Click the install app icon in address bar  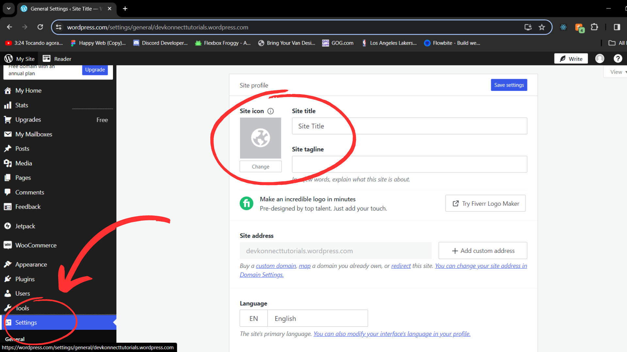(x=528, y=27)
